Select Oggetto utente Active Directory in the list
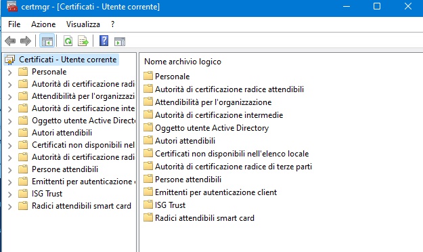Screen dimensions: 423x252 [x=212, y=128]
